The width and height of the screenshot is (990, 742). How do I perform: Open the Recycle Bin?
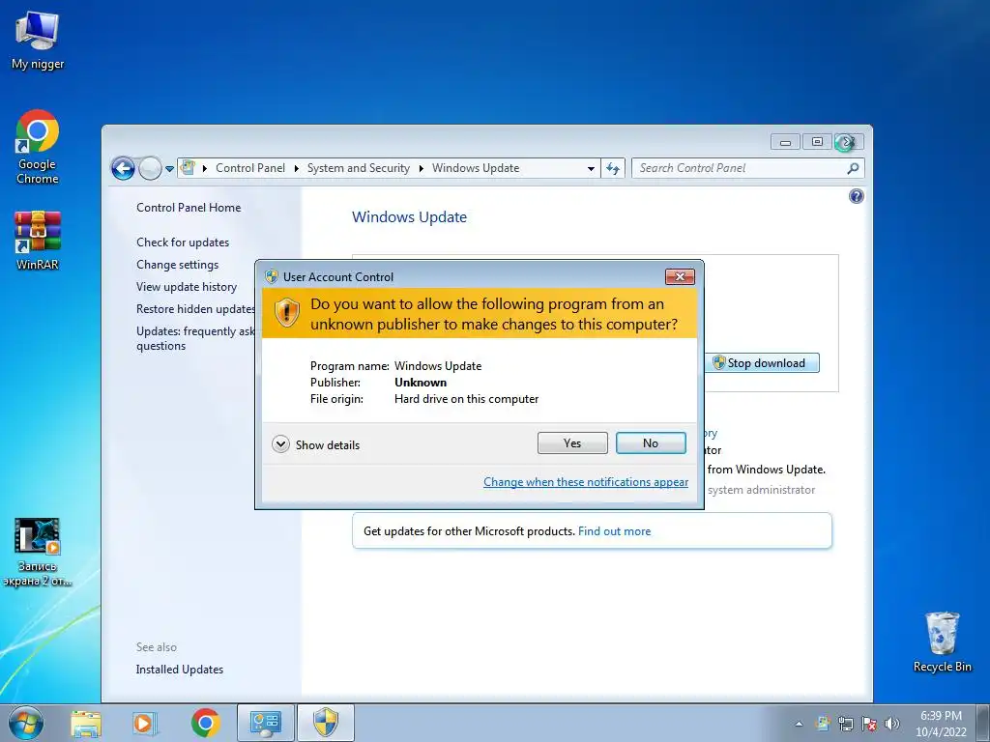tap(942, 642)
